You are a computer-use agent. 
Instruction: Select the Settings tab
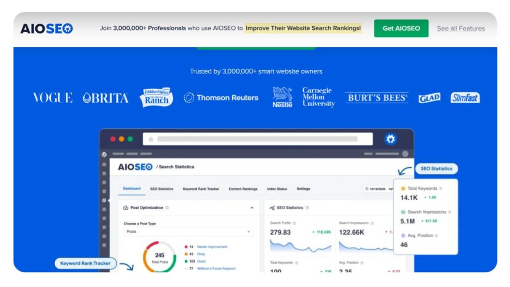(303, 189)
